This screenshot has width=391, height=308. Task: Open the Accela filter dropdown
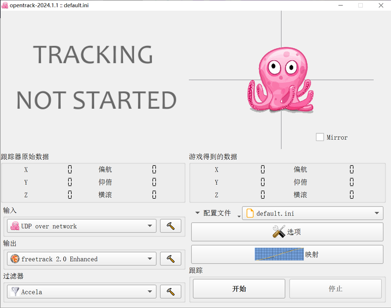[x=81, y=291]
